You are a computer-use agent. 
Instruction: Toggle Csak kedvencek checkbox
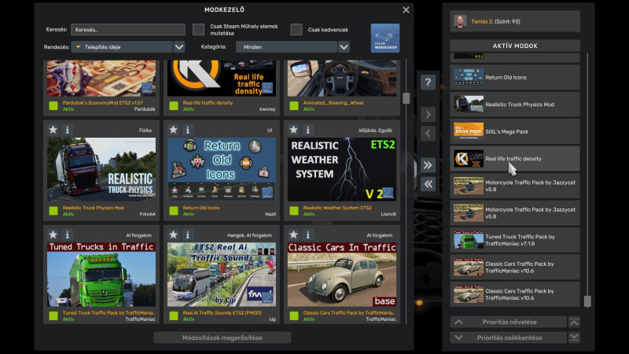tap(296, 29)
